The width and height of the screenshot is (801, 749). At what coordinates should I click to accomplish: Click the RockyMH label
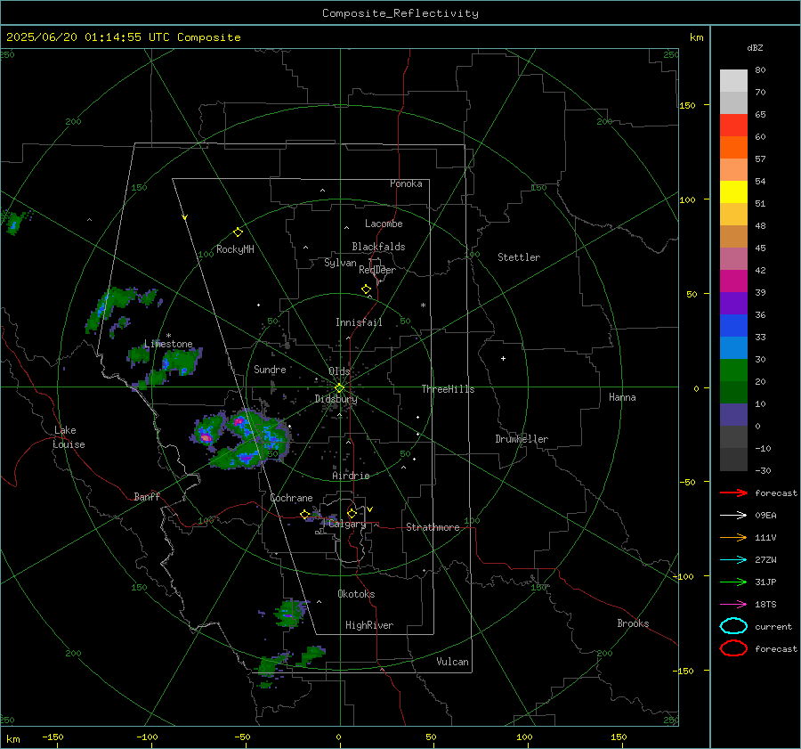coord(235,249)
